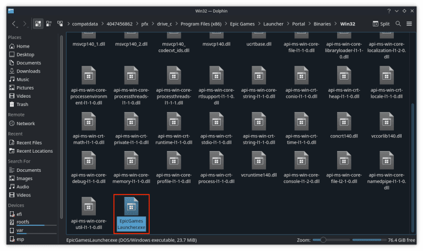Navigate to drive_c breadcrumb folder
423x251 pixels.
[x=165, y=24]
